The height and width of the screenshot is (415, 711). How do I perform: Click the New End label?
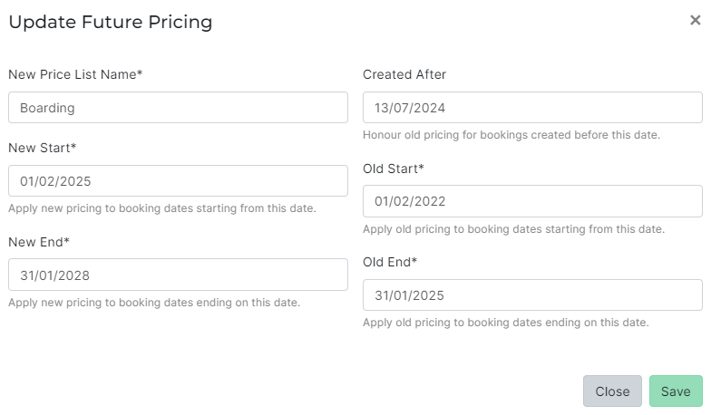39,242
